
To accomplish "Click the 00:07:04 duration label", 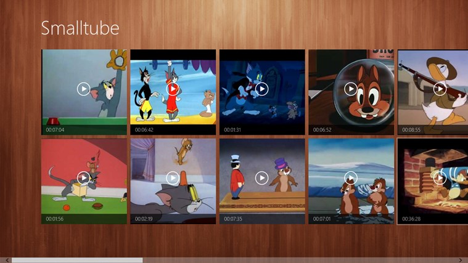I will click(x=55, y=130).
